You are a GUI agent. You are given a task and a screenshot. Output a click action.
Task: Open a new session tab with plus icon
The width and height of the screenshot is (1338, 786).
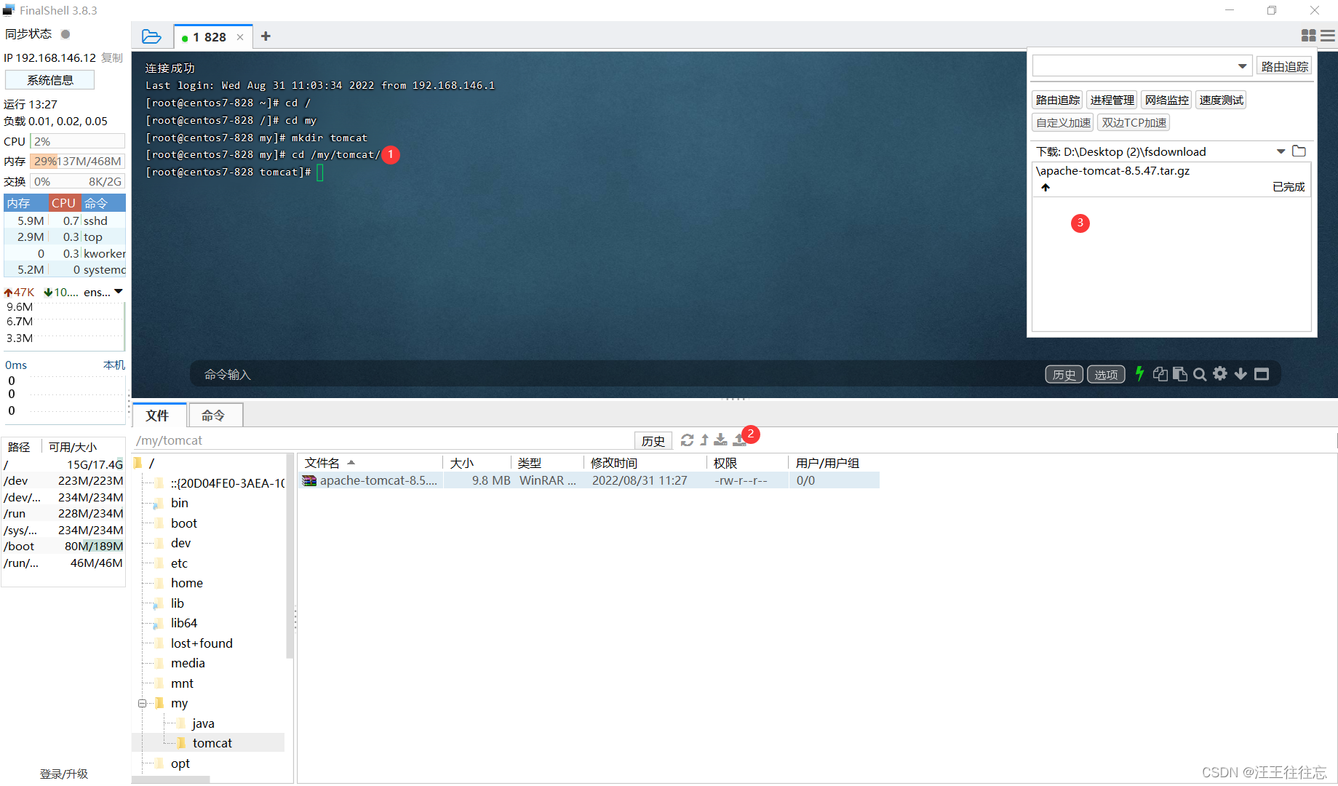[x=265, y=36]
